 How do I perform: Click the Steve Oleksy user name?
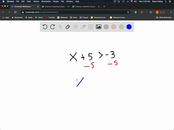(157, 1)
